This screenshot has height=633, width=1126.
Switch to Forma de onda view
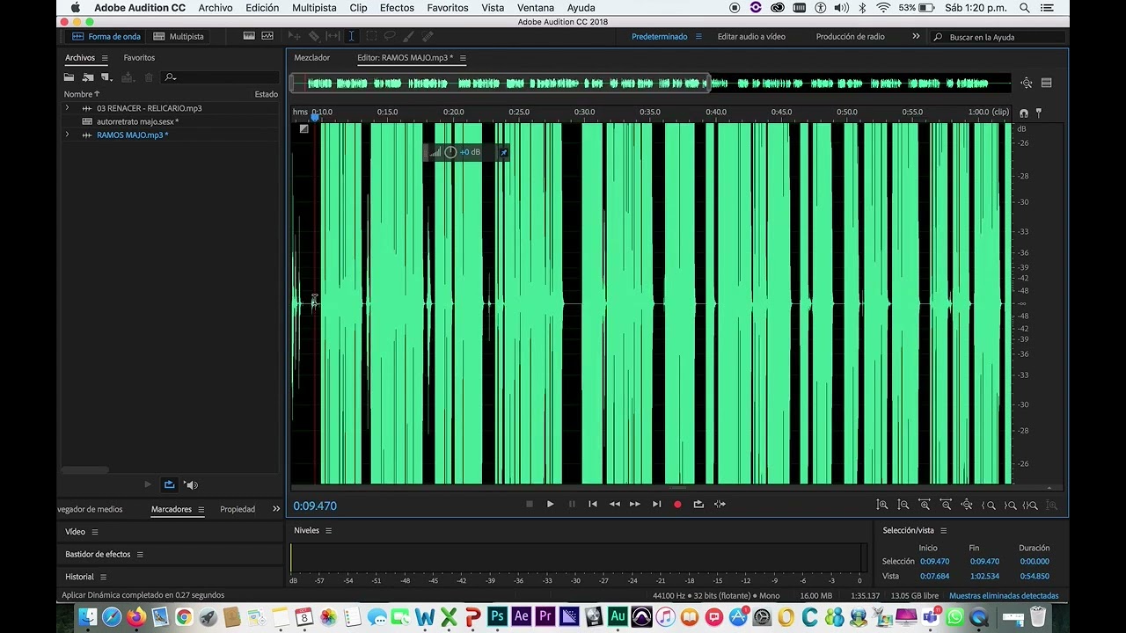106,36
